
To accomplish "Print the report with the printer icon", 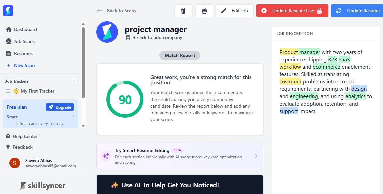I will 204,11.
